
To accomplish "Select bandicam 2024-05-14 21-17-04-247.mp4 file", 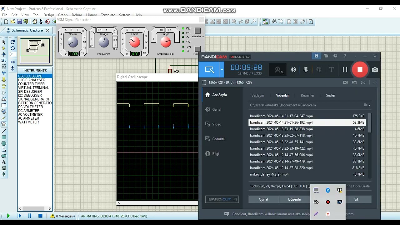I will [307, 116].
